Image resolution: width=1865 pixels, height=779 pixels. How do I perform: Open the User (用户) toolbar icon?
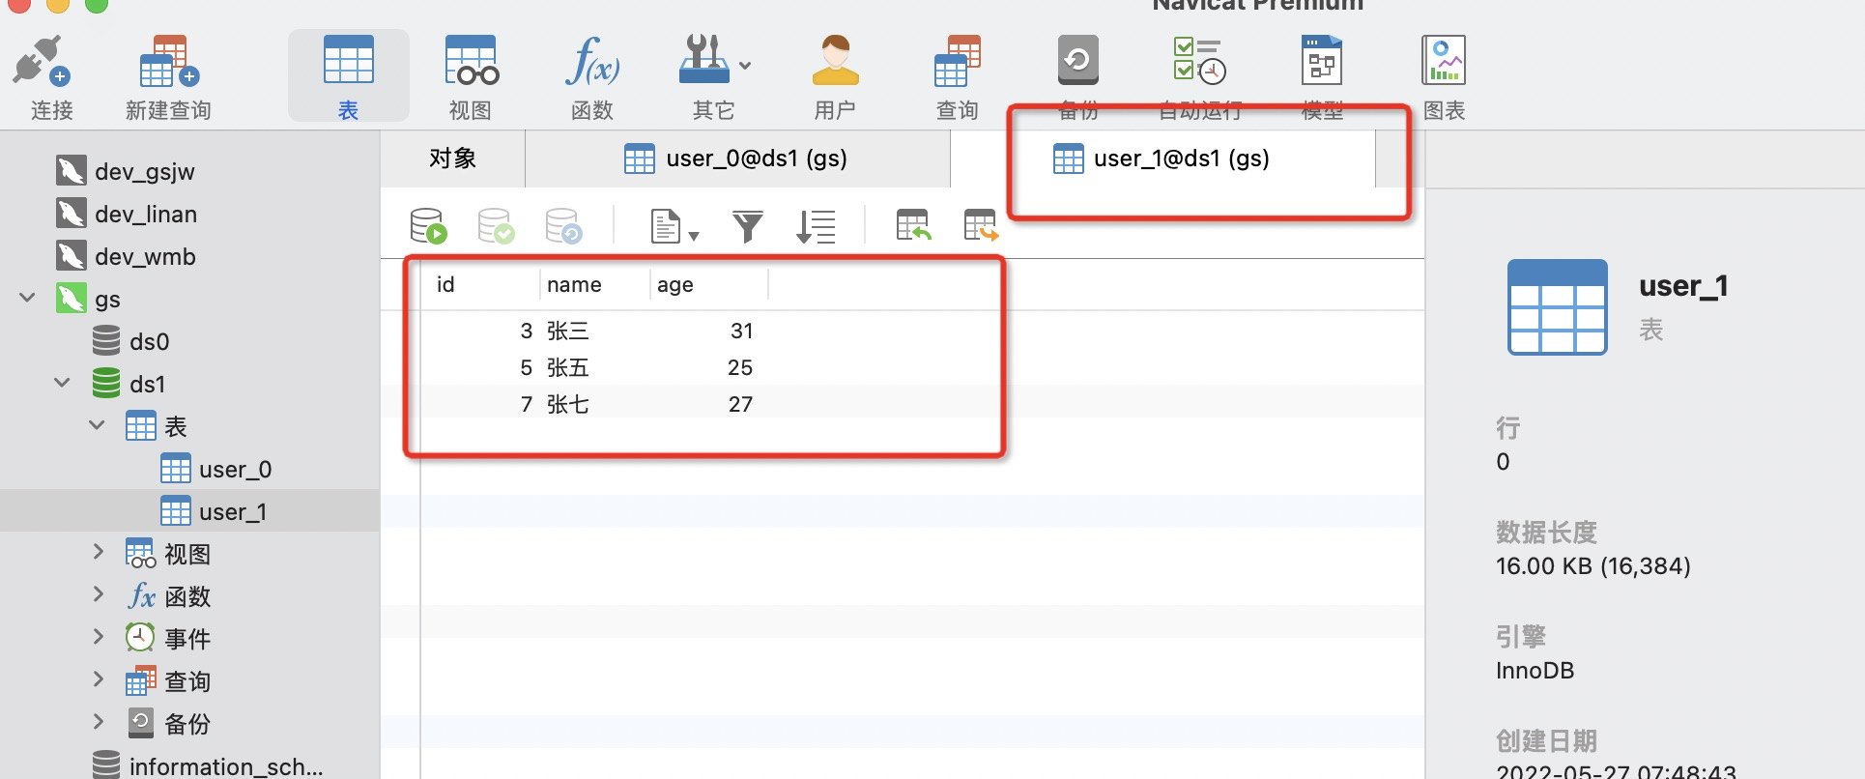click(835, 60)
